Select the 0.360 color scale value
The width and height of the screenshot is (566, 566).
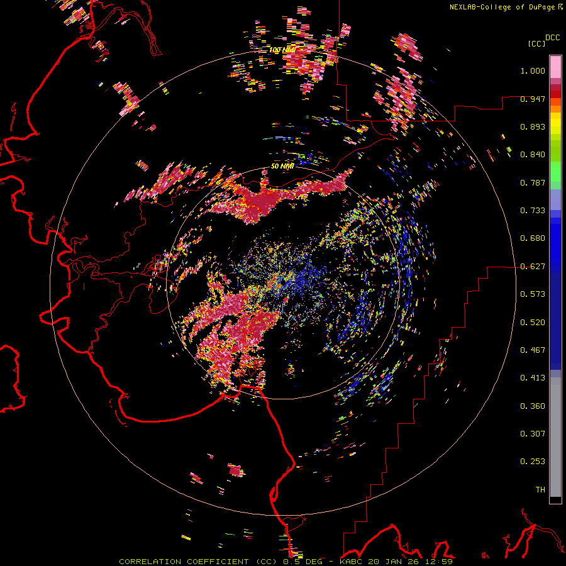533,406
